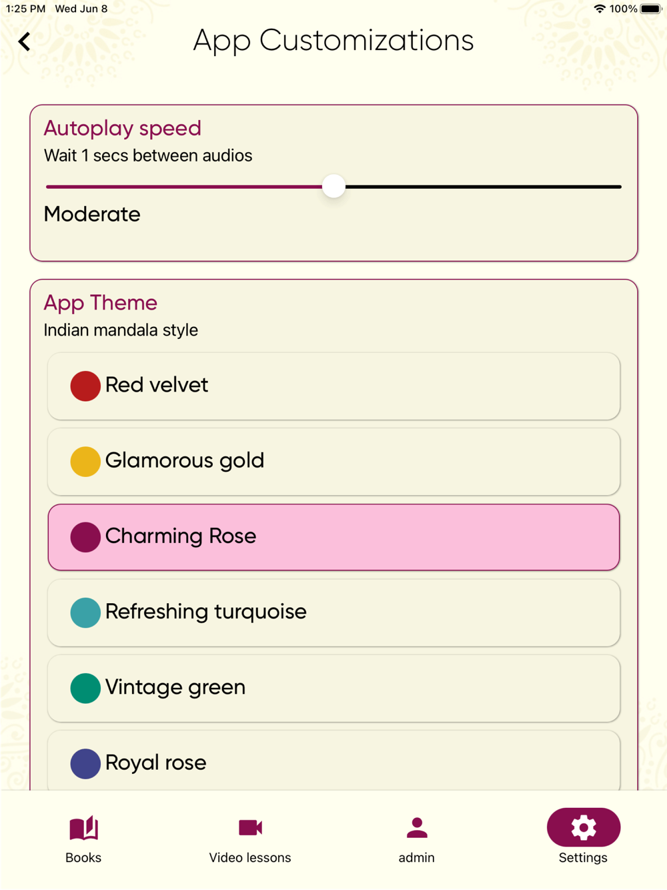
Task: Open the Books tab icon
Action: click(83, 828)
